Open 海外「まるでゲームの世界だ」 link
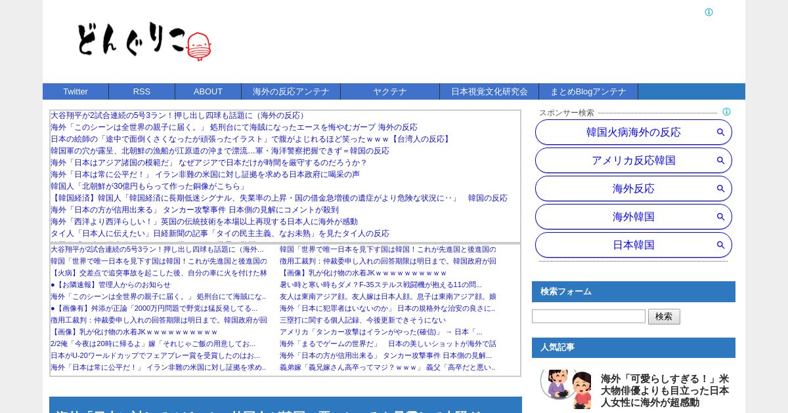Image resolution: width=788 pixels, height=413 pixels. pyautogui.click(x=388, y=344)
